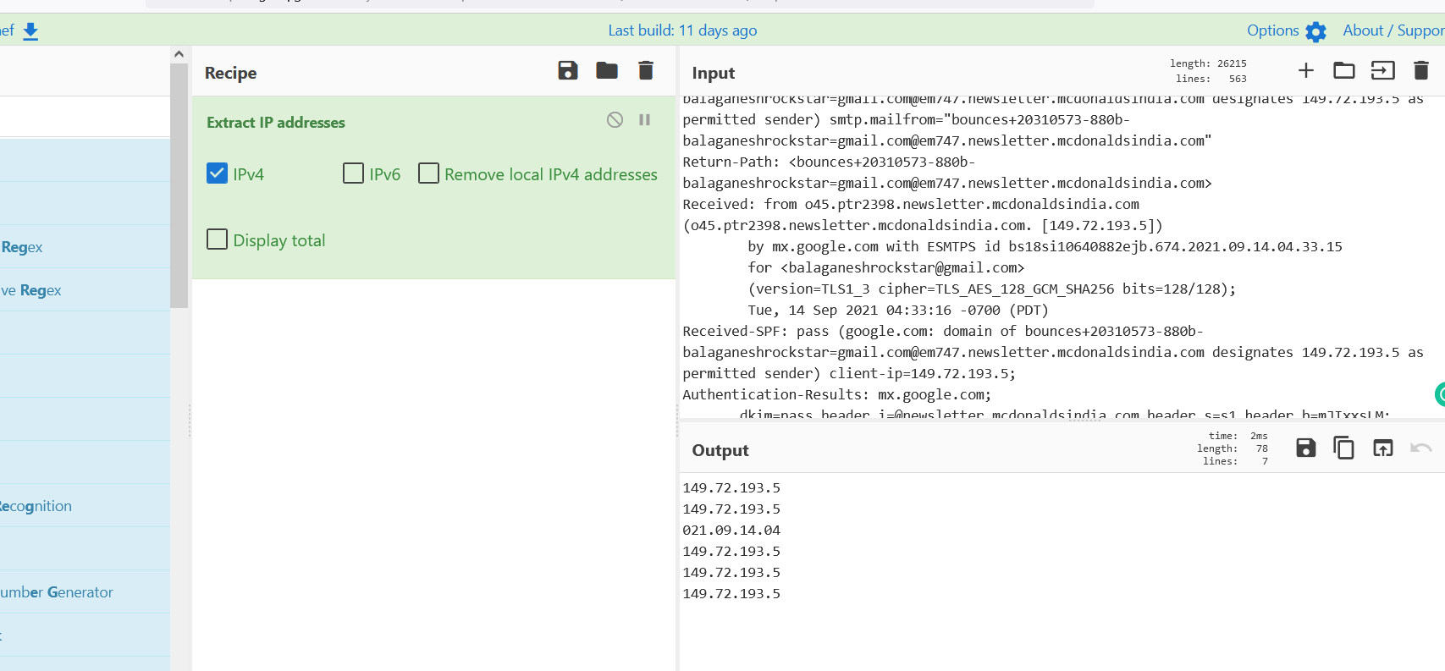Image resolution: width=1445 pixels, height=671 pixels.
Task: Open folder as input
Action: click(1344, 71)
